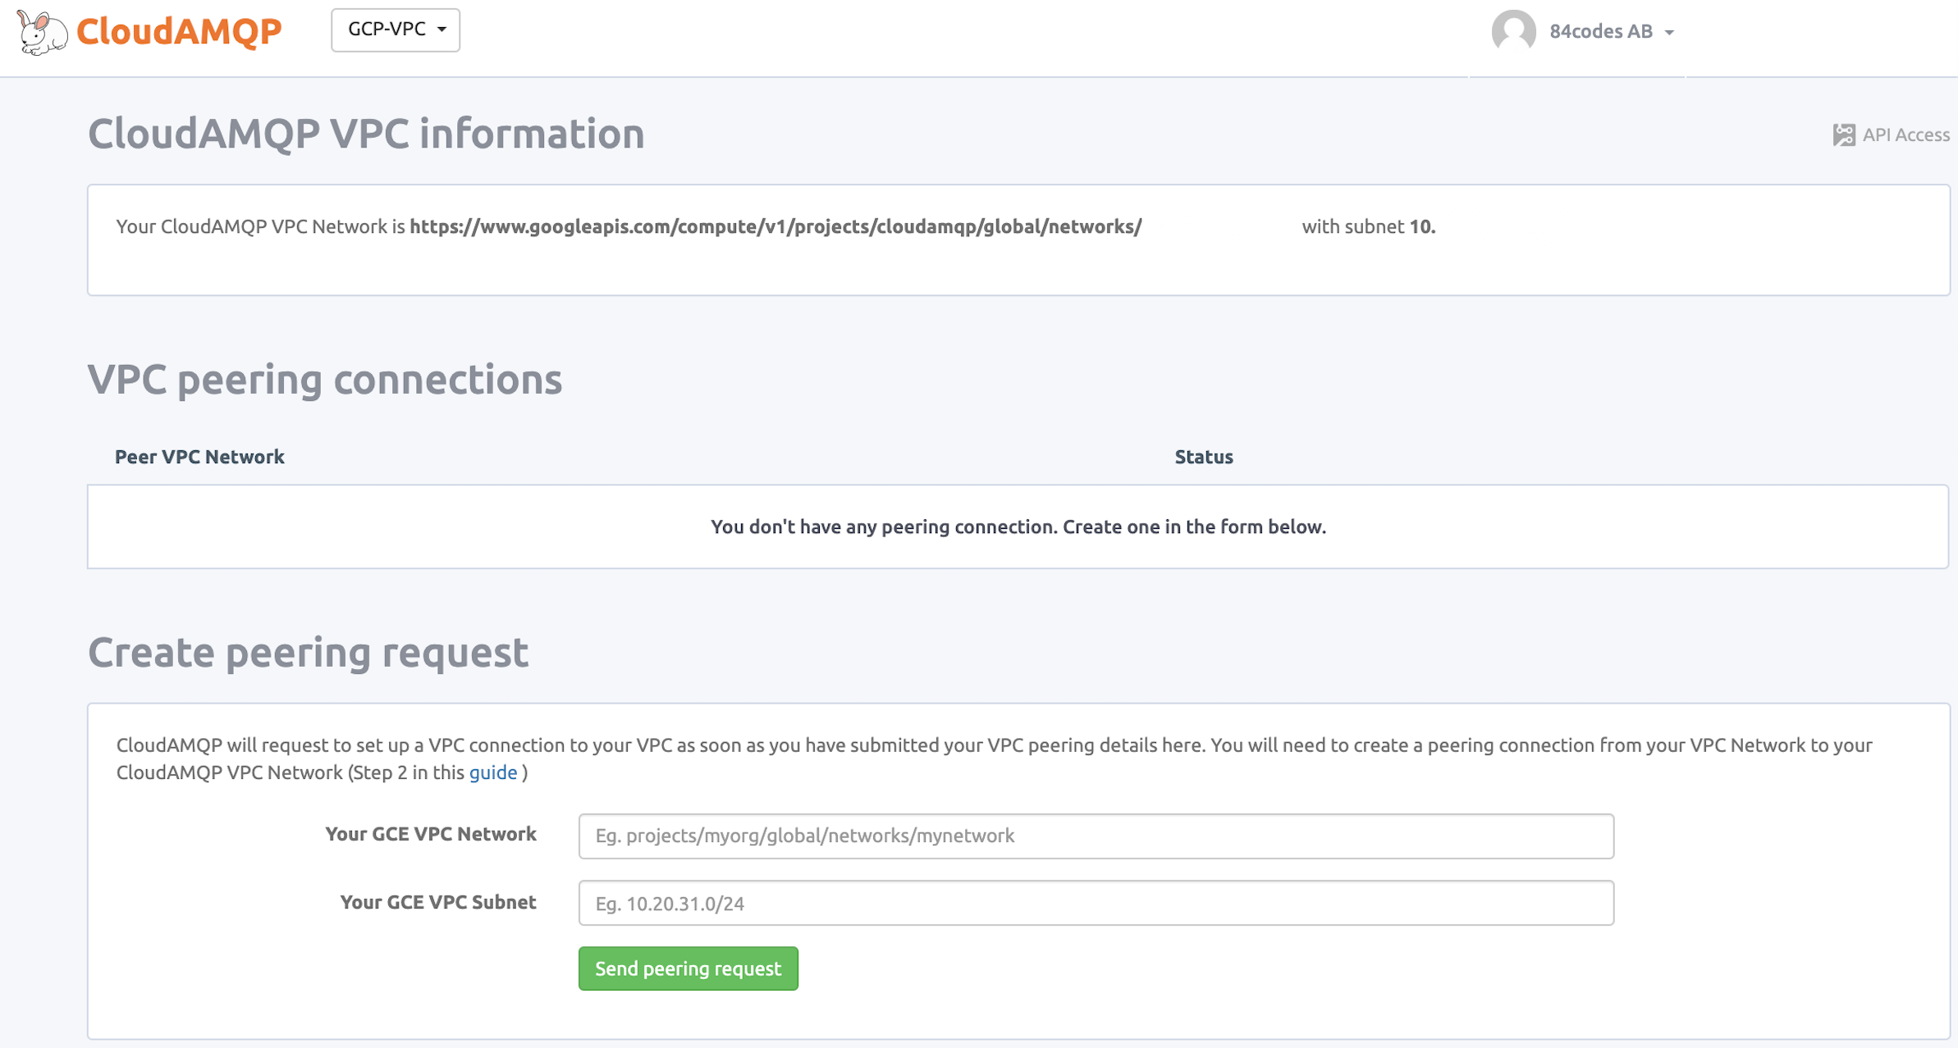Open the GCP-VPC instance dropdown
Image resolution: width=1958 pixels, height=1048 pixels.
tap(396, 30)
